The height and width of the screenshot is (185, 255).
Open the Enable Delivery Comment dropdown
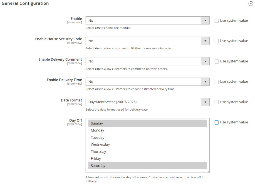tap(147, 61)
